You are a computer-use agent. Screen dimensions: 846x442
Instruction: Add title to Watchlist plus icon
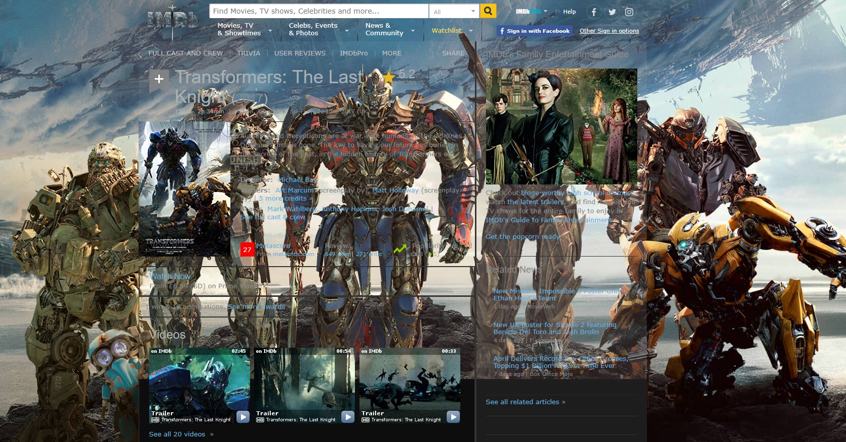point(159,79)
